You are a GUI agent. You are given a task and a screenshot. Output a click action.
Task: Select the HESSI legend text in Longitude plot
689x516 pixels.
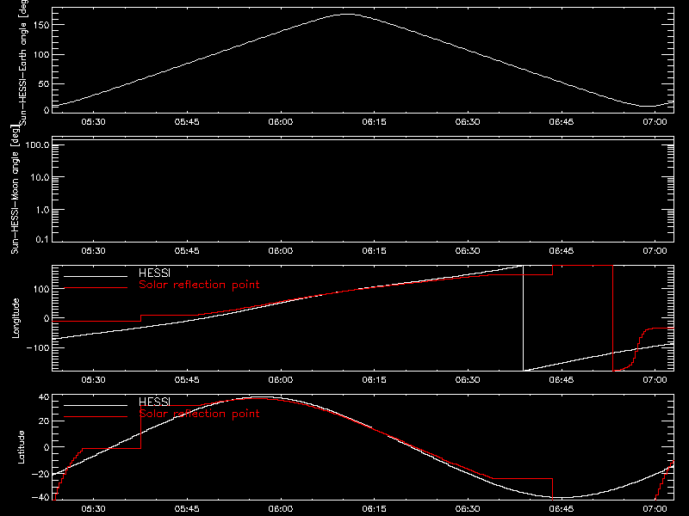(154, 273)
